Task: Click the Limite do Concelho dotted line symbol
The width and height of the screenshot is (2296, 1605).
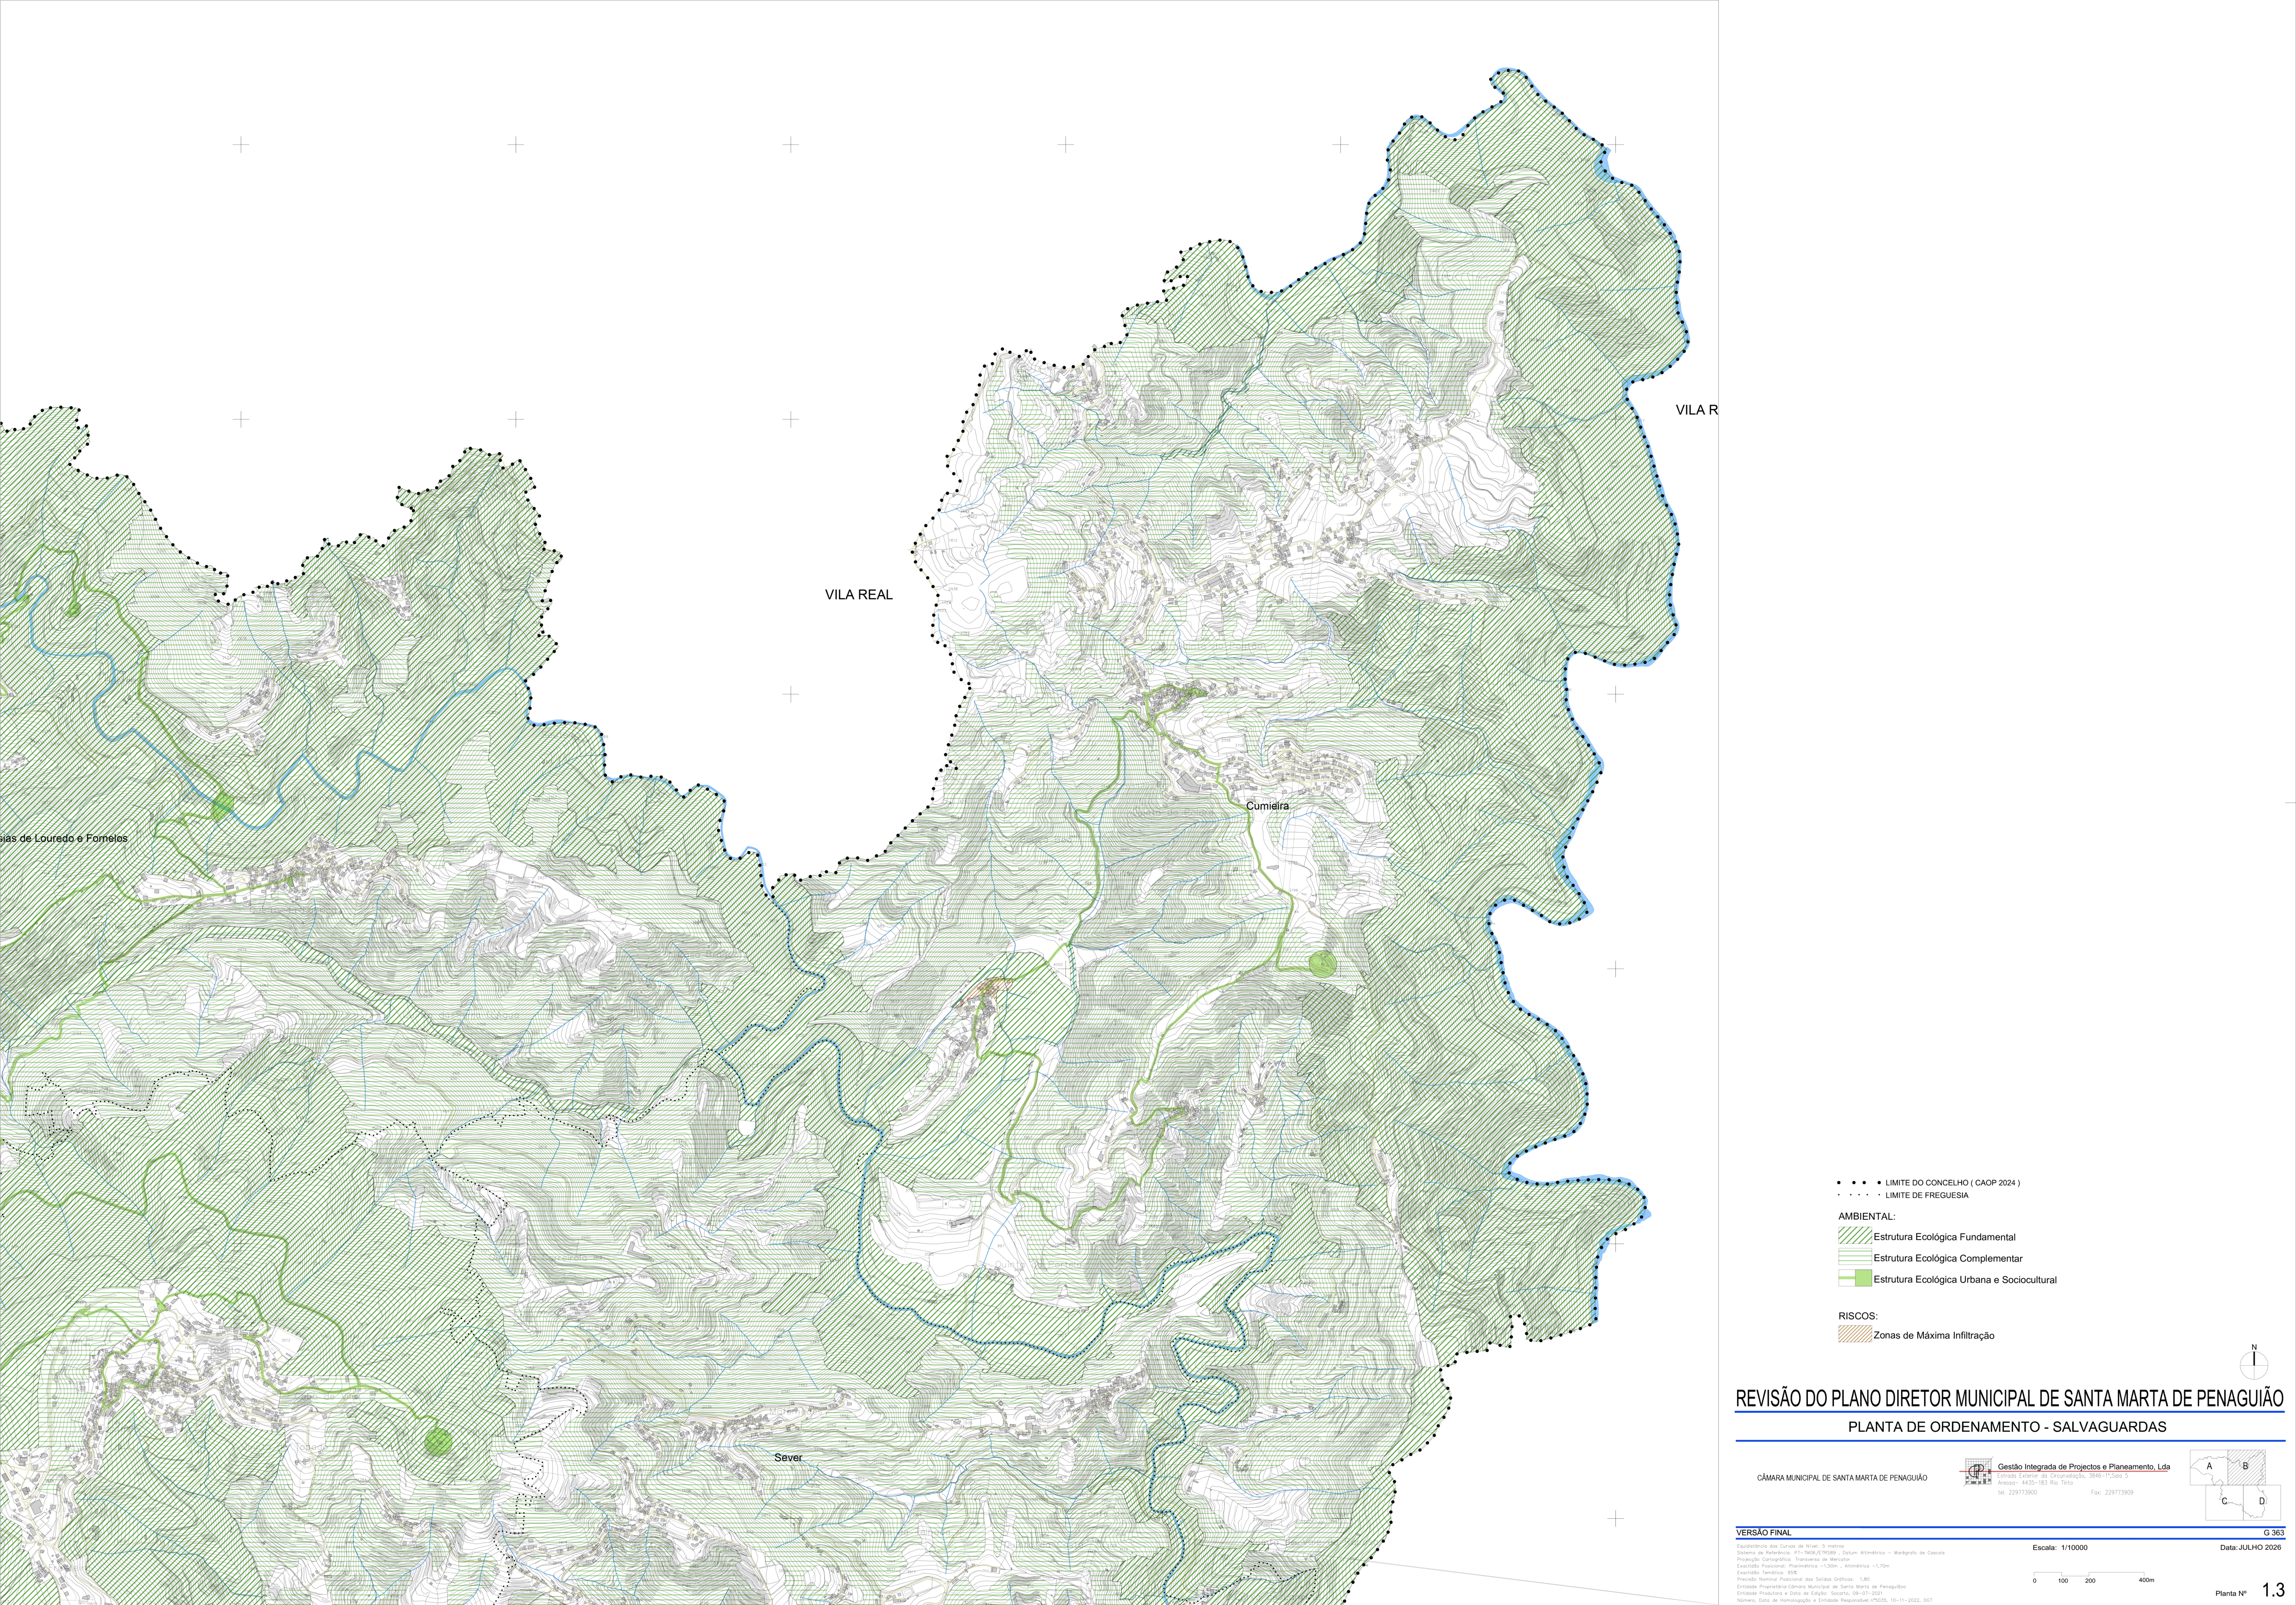Action: point(1858,1182)
